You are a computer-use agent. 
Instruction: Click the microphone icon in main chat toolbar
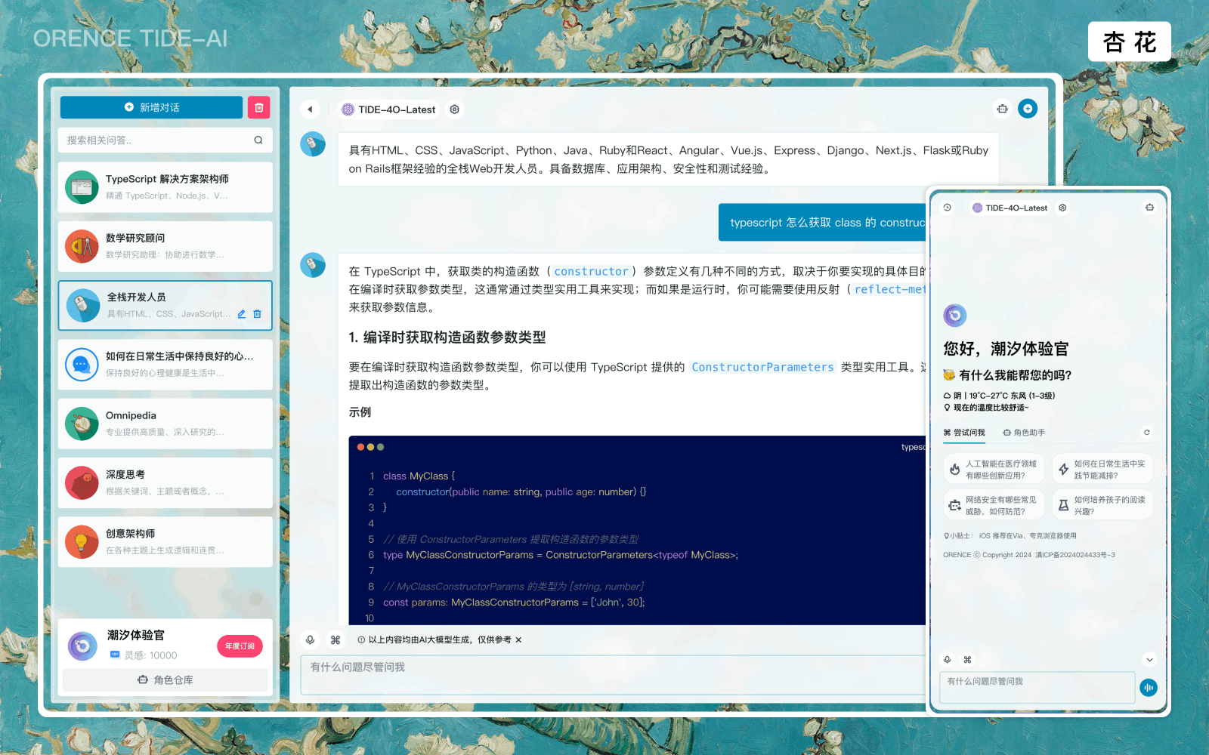point(310,639)
